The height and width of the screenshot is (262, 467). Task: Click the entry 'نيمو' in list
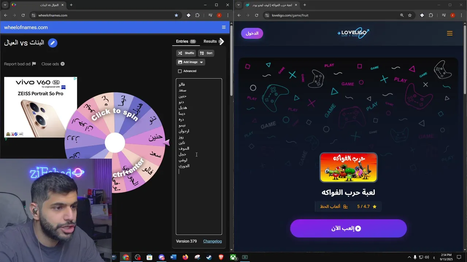tap(182, 125)
